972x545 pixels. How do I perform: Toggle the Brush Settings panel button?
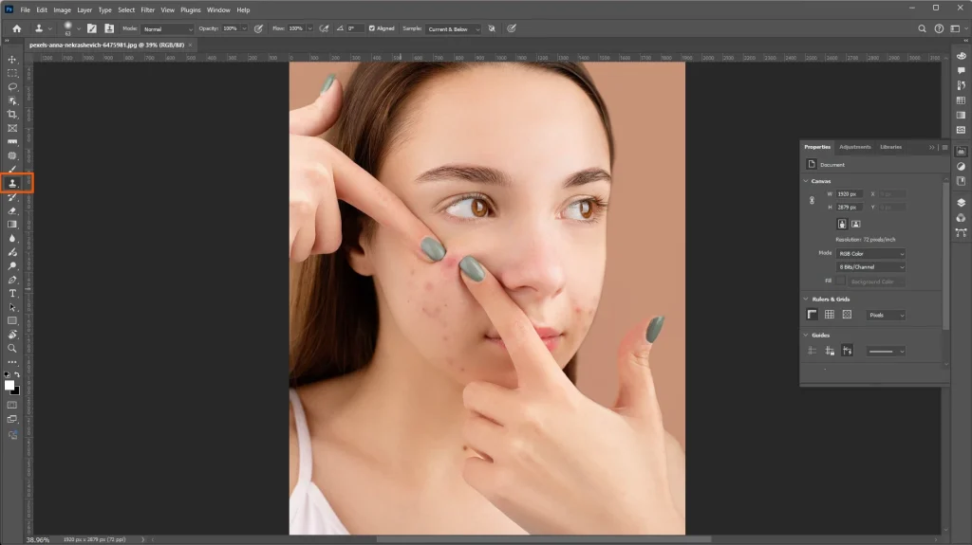[x=92, y=28]
